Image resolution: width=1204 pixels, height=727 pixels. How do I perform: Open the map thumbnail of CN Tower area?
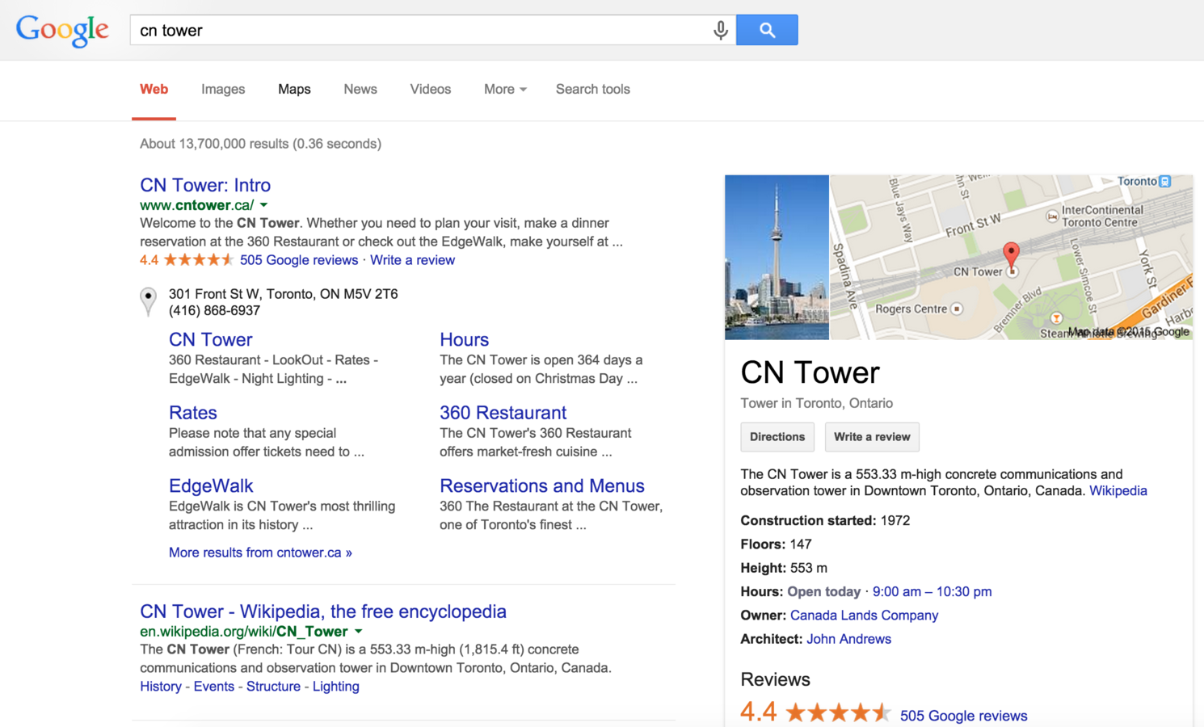pyautogui.click(x=1012, y=257)
